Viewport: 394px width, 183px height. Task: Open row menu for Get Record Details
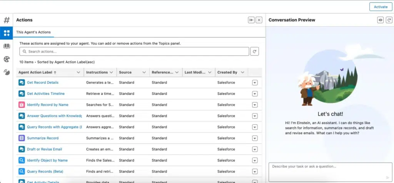pyautogui.click(x=255, y=82)
